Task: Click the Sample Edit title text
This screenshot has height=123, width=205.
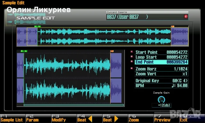Action: [13, 3]
